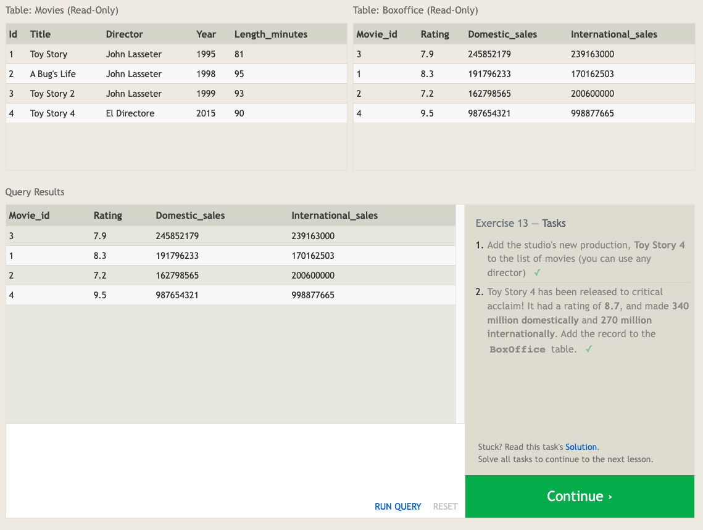Click the length value 95

[239, 74]
